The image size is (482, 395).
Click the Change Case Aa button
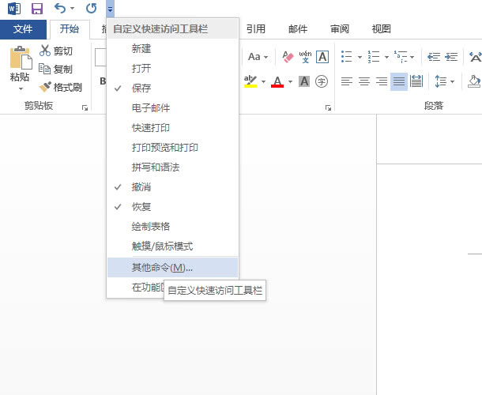258,57
